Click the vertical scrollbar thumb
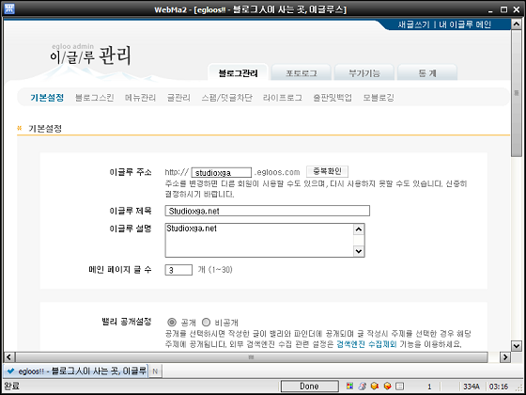This screenshot has width=526, height=395. tap(516, 93)
